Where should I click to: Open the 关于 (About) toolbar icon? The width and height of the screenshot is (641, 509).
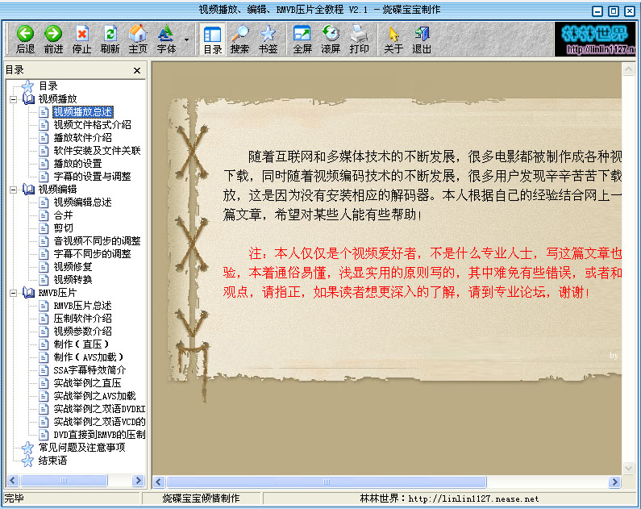pyautogui.click(x=393, y=40)
